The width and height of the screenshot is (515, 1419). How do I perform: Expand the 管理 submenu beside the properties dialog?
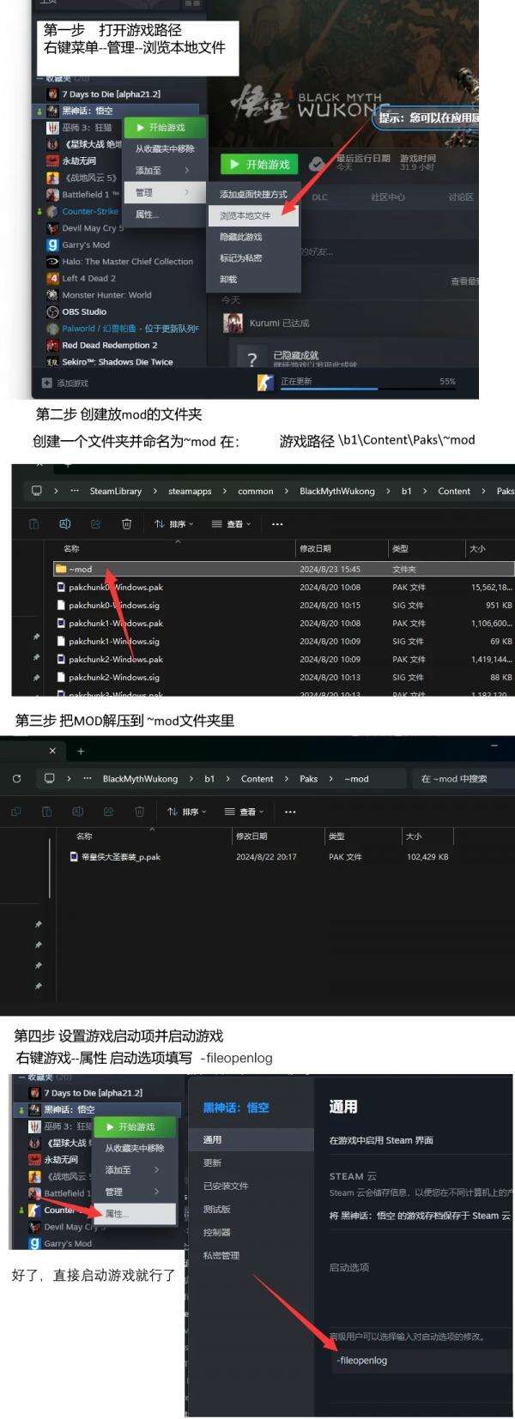(x=134, y=1192)
